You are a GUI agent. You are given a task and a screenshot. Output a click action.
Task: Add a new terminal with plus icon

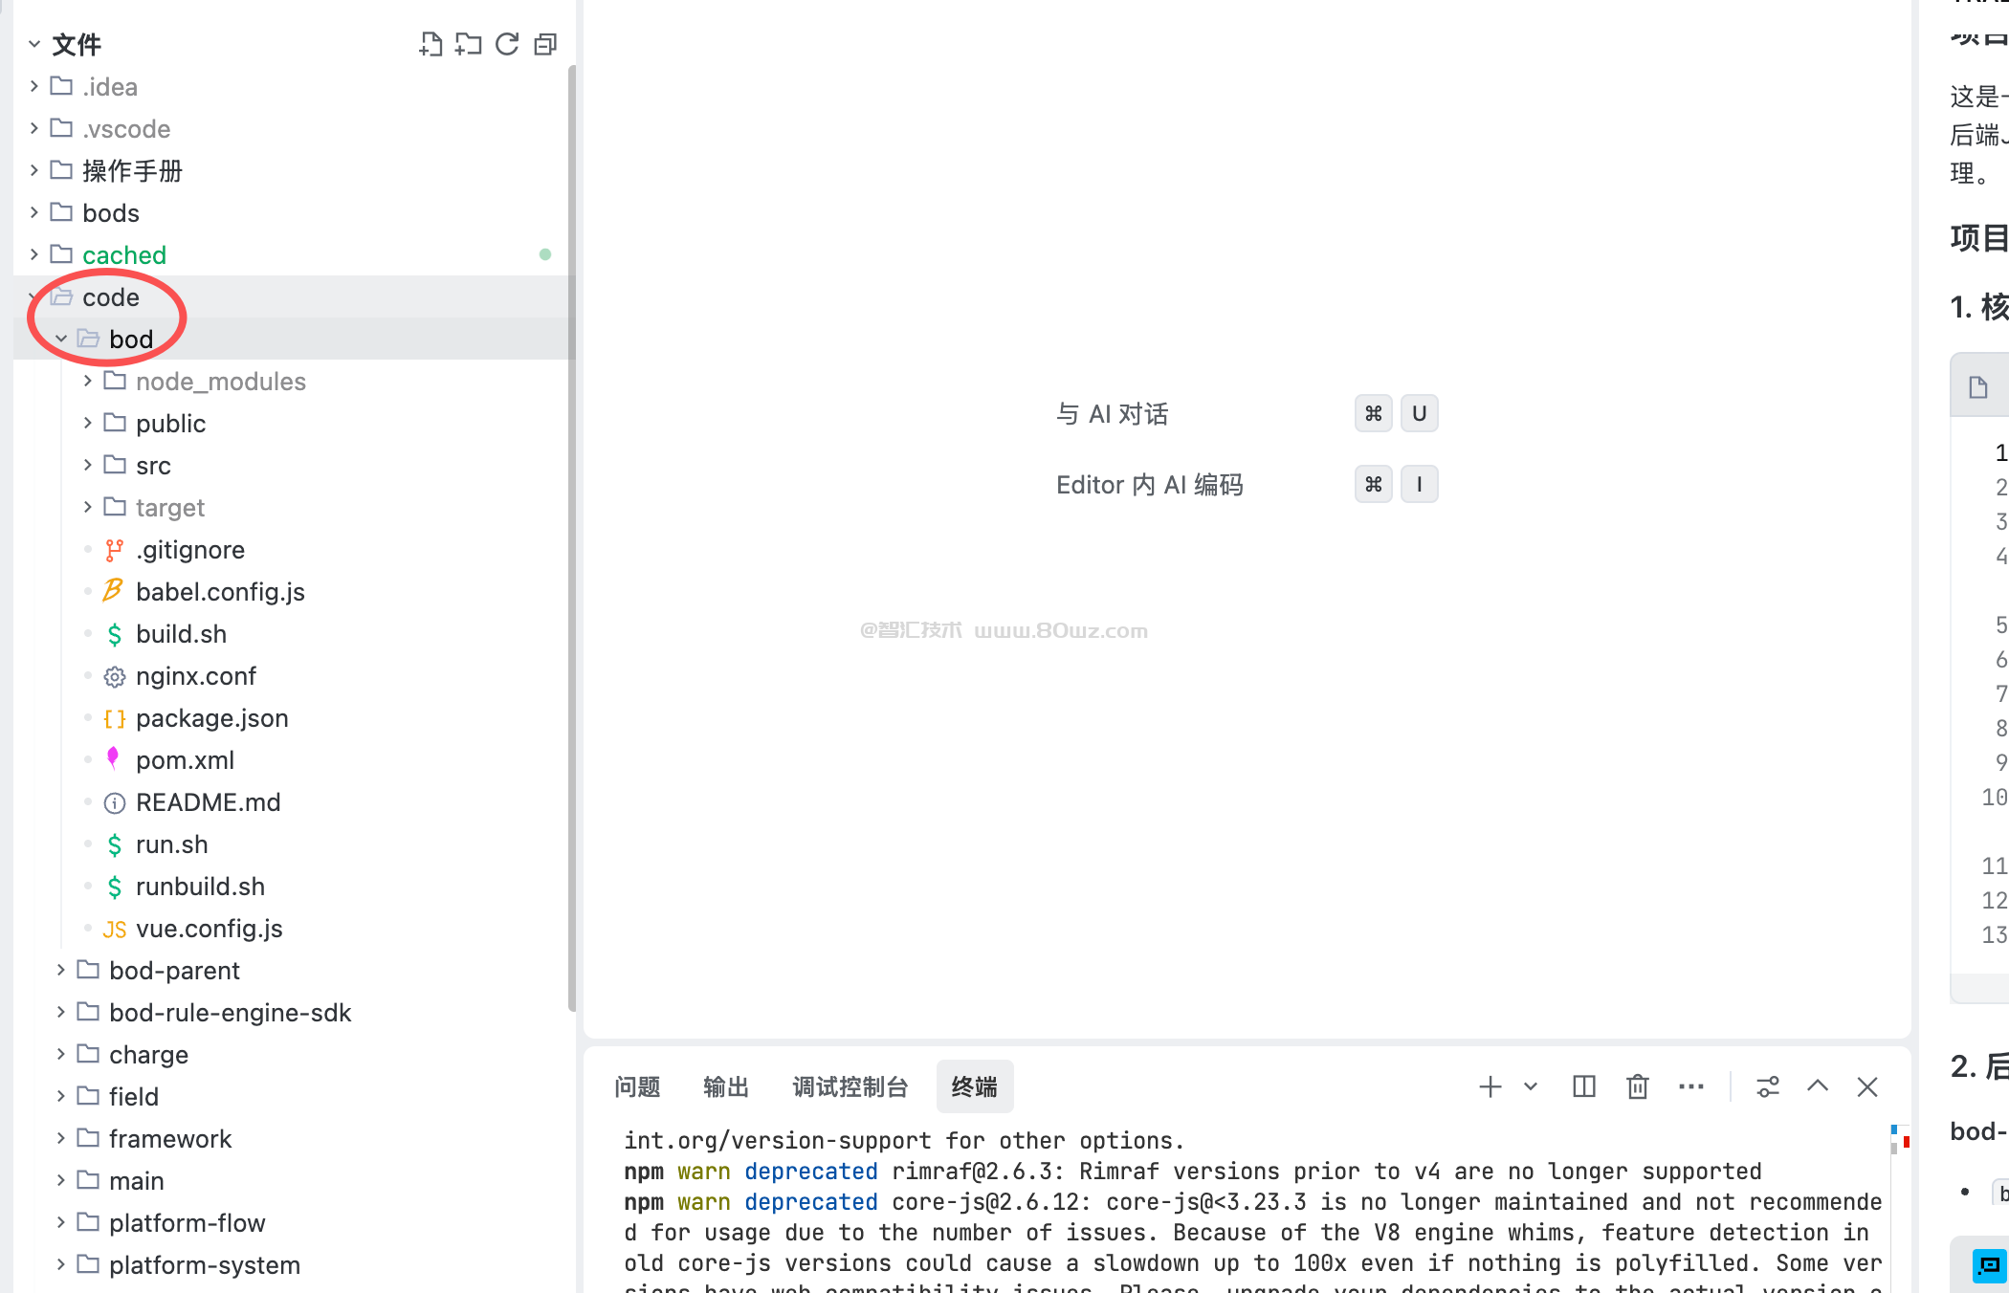[1490, 1087]
